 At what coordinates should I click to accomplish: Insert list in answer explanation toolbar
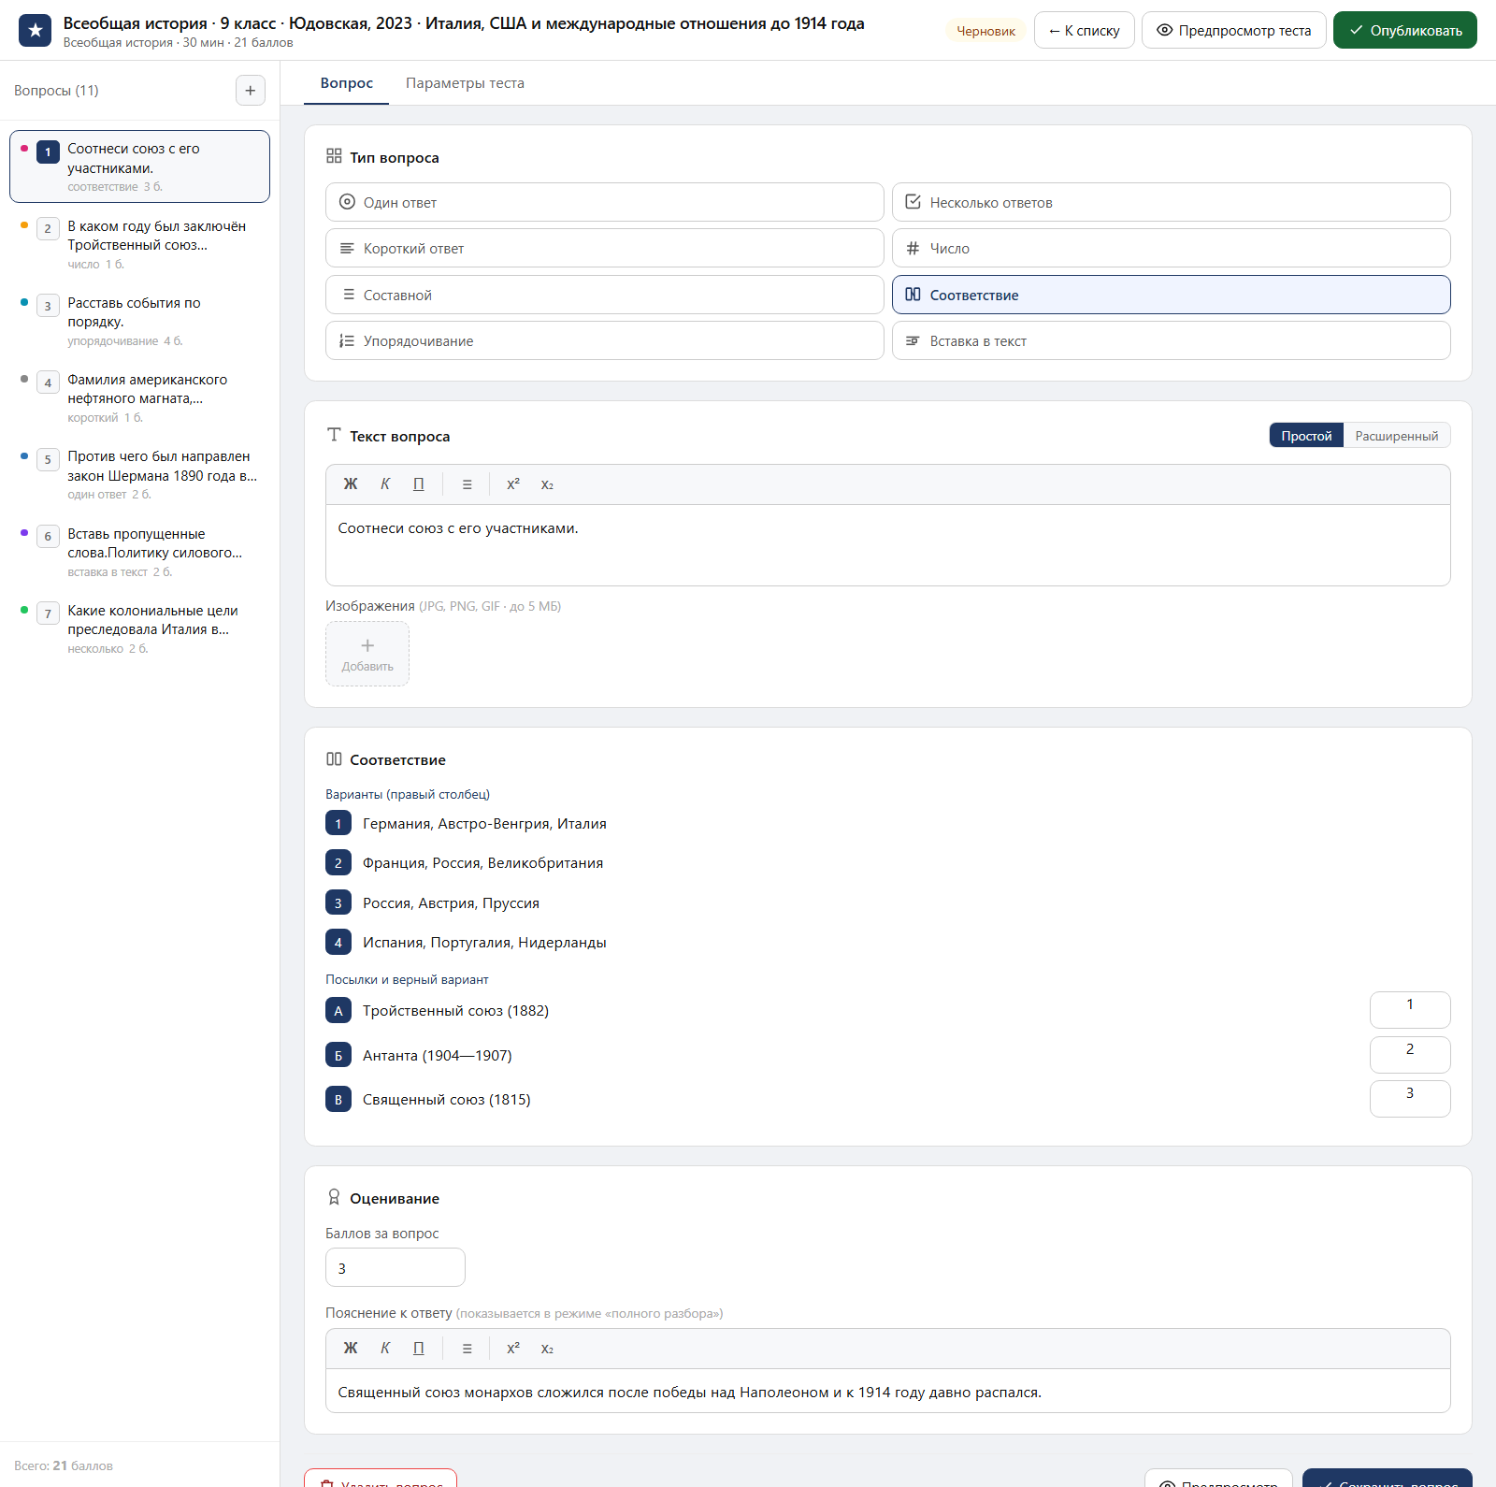[467, 1349]
